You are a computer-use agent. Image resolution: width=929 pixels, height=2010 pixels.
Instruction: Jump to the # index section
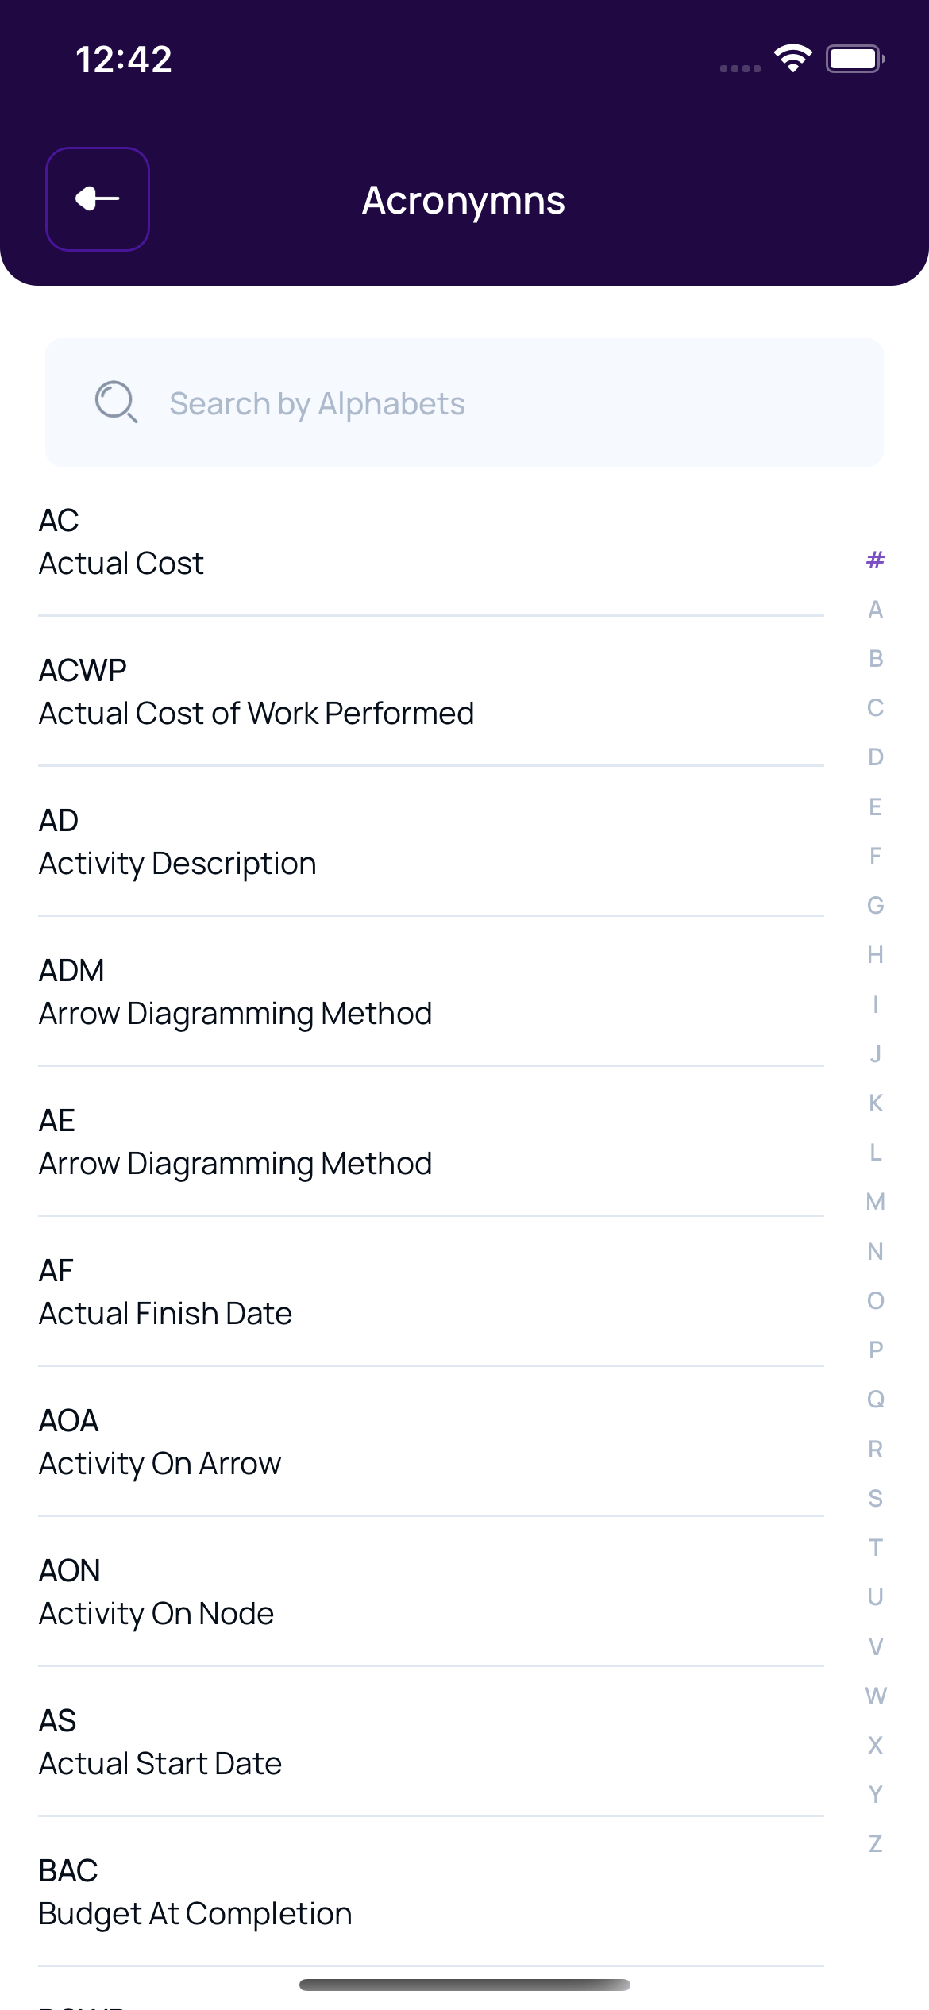click(875, 560)
